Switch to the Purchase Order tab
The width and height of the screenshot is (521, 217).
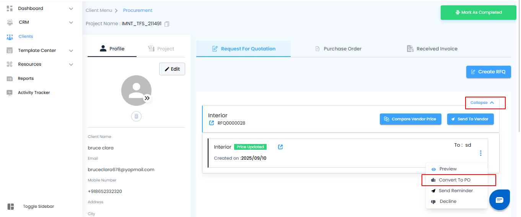coord(338,49)
